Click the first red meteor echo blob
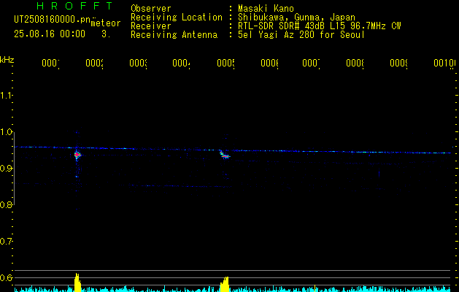 tap(77, 155)
